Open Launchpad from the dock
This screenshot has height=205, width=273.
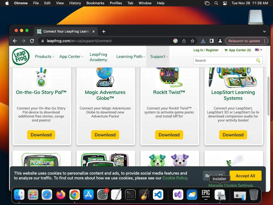tap(33, 194)
